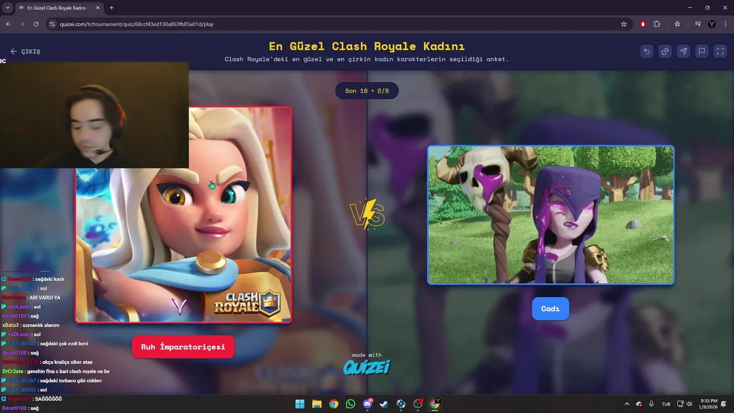Open Chrome's three-dot menu

pos(726,24)
